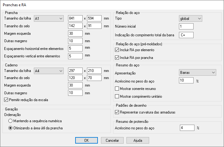This screenshot has width=224, height=147.
Task: Expand the Tipo global dropdown
Action: 190,19
